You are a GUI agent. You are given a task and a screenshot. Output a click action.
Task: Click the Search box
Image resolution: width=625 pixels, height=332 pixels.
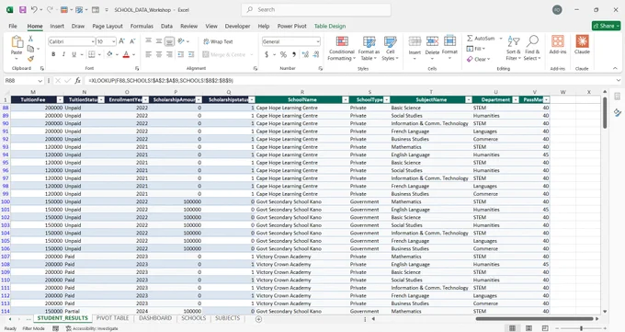click(315, 9)
